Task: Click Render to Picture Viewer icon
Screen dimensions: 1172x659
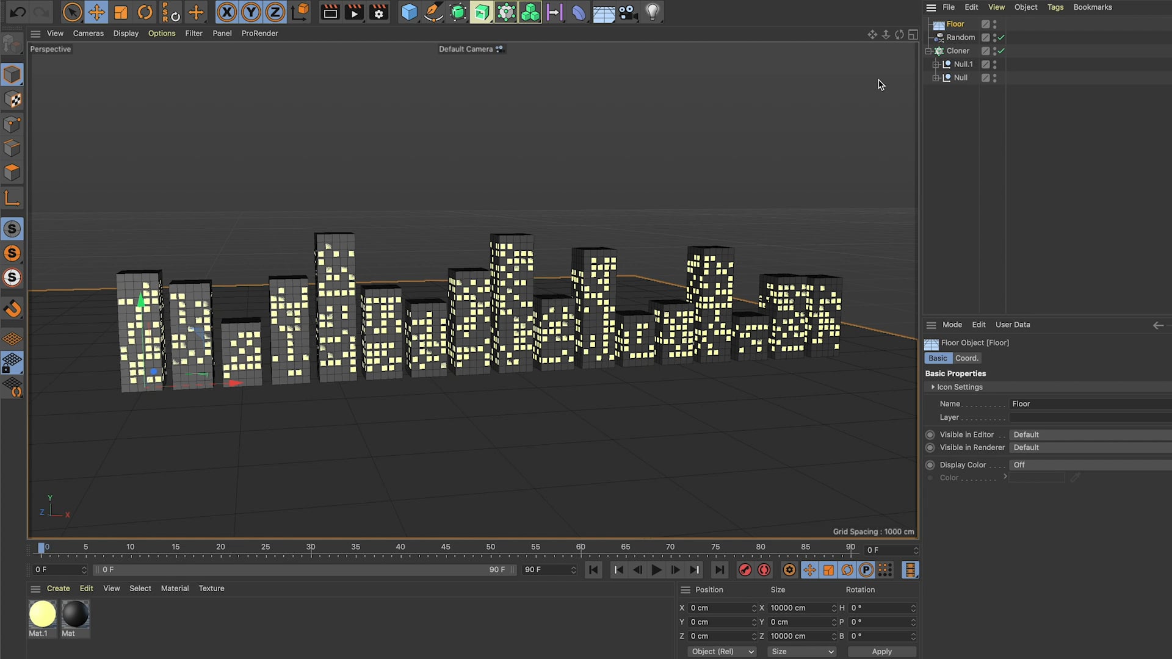Action: [x=355, y=12]
